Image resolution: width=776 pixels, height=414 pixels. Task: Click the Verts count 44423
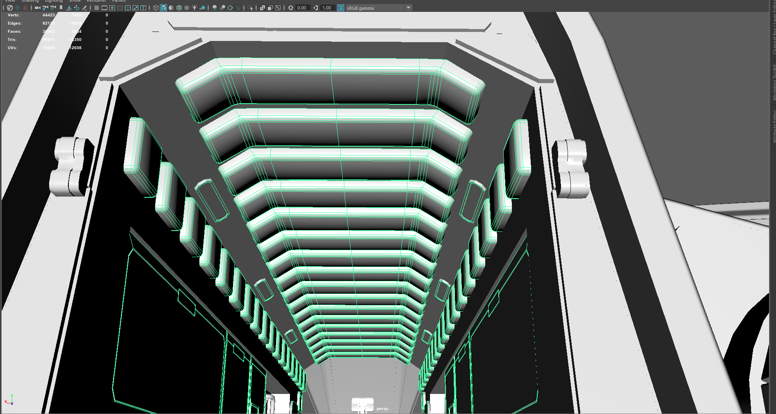[49, 15]
